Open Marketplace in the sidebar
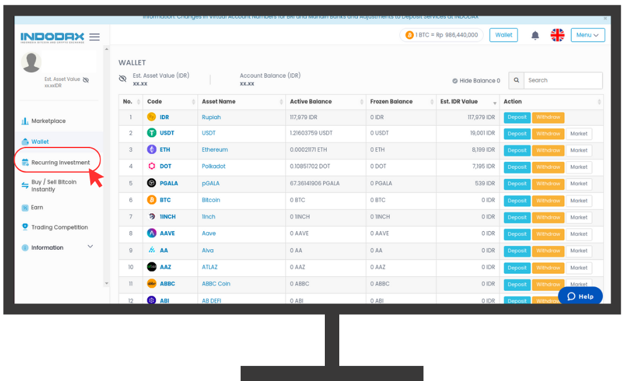This screenshot has width=625, height=381. coord(48,121)
